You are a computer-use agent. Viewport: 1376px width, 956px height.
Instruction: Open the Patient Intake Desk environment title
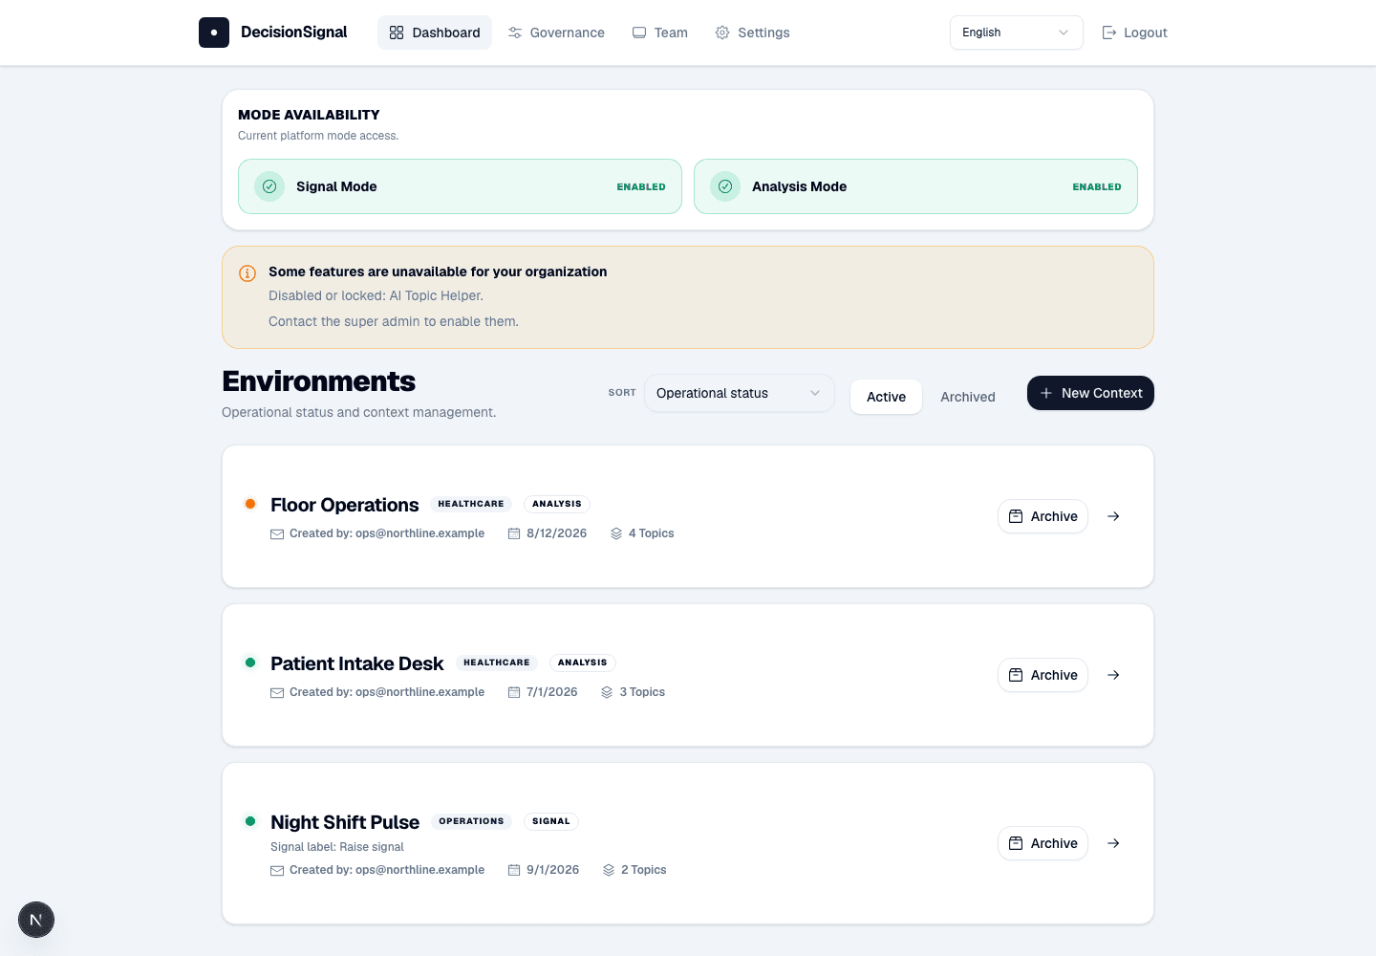point(357,663)
